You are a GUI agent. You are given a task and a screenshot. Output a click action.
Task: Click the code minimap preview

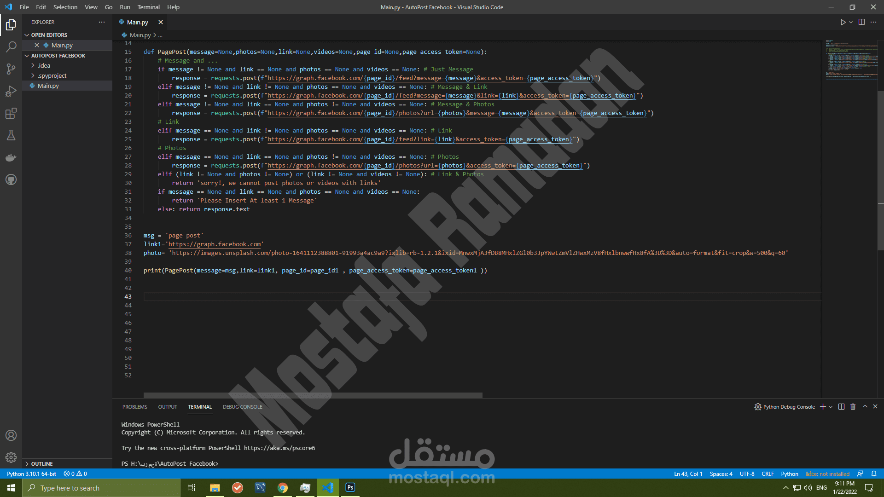click(x=851, y=60)
